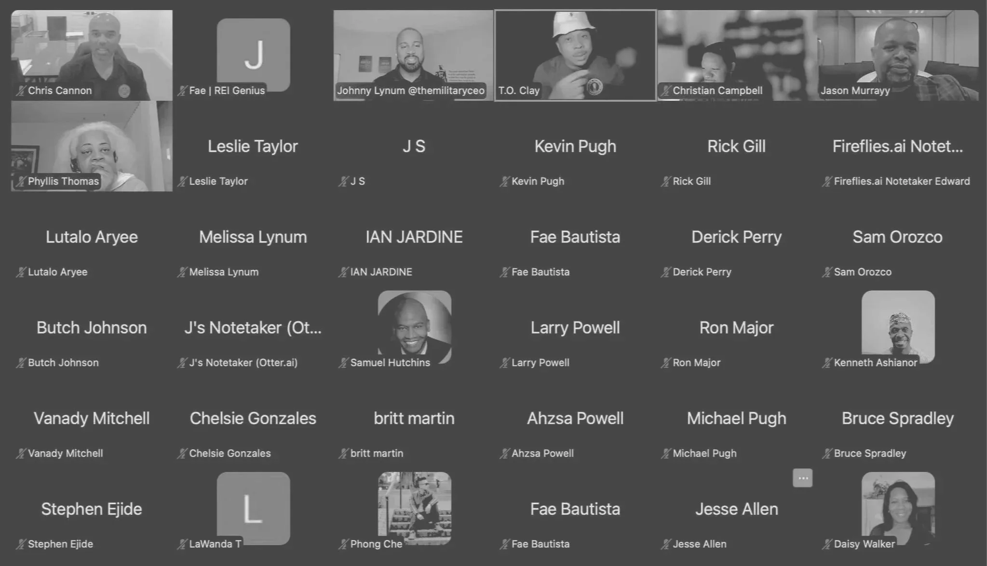Open the more options button on Jesse Allen tile
This screenshot has height=566, width=987.
point(802,478)
